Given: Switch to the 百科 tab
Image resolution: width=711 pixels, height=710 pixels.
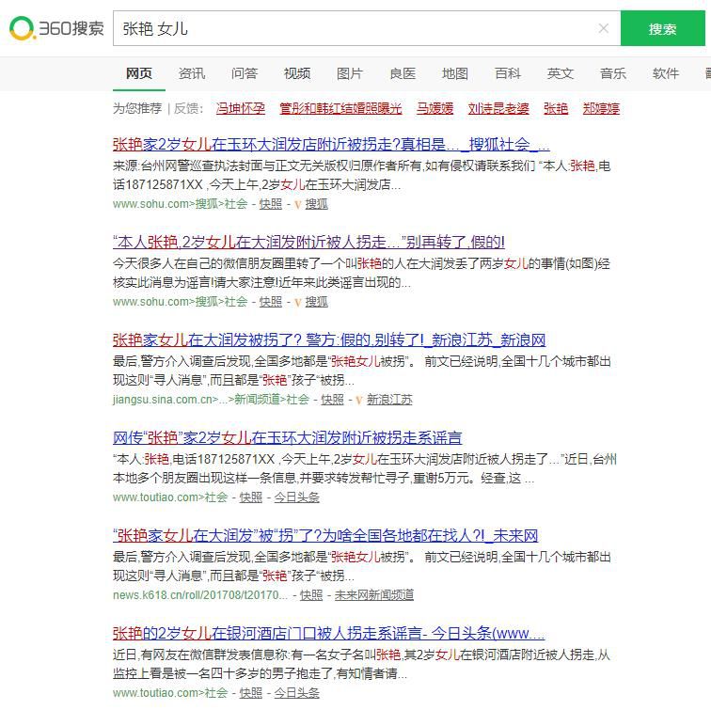Looking at the screenshot, I should (x=508, y=73).
